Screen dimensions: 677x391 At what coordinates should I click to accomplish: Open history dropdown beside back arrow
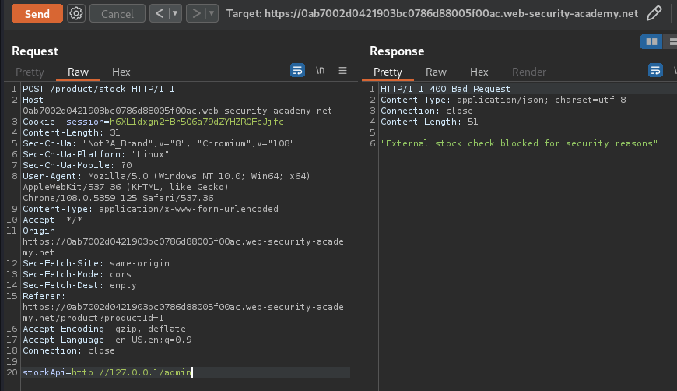click(x=175, y=13)
